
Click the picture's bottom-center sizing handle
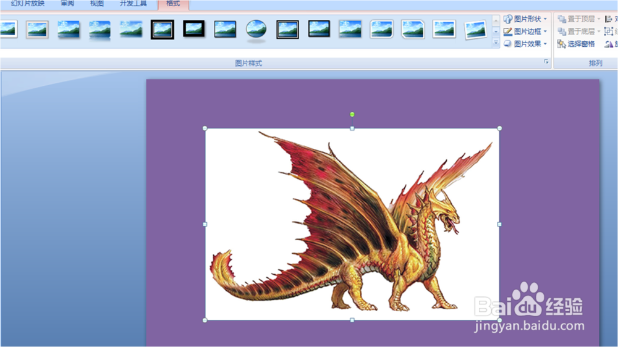point(352,320)
